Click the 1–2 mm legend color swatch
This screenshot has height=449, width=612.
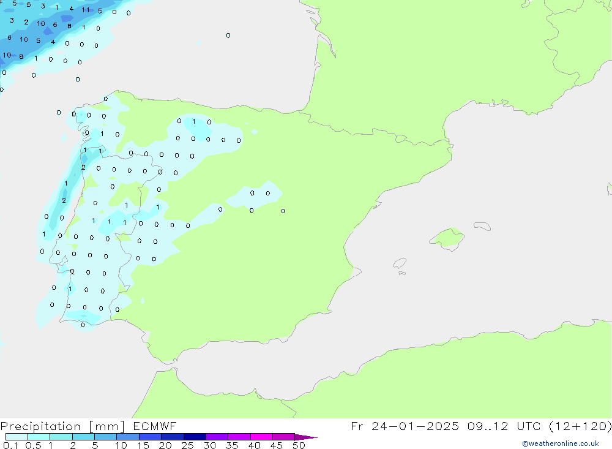(x=61, y=437)
